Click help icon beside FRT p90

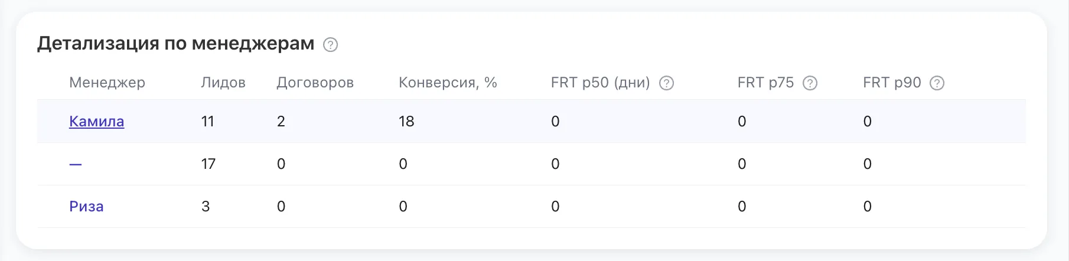coord(937,83)
